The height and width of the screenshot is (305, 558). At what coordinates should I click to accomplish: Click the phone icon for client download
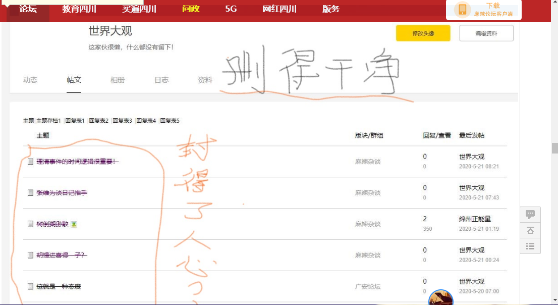[x=462, y=10]
